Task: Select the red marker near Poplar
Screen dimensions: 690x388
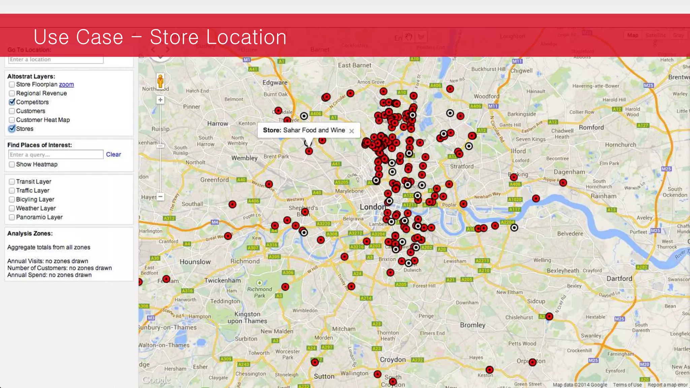Action: tap(464, 204)
